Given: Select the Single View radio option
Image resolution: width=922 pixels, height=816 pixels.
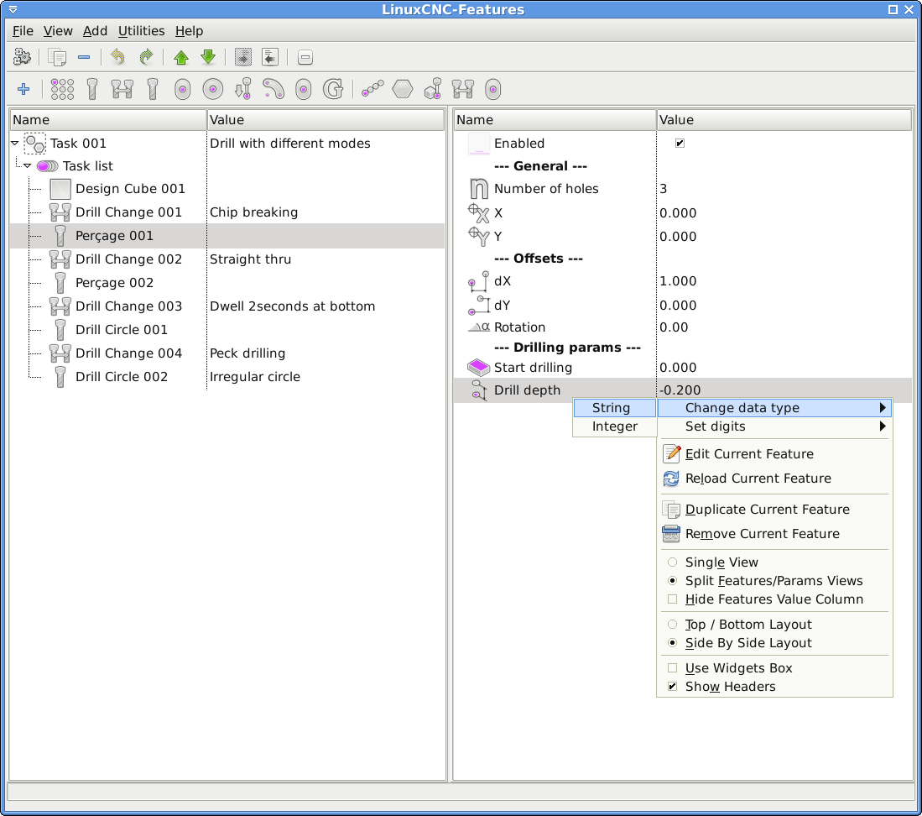Looking at the screenshot, I should pyautogui.click(x=673, y=562).
